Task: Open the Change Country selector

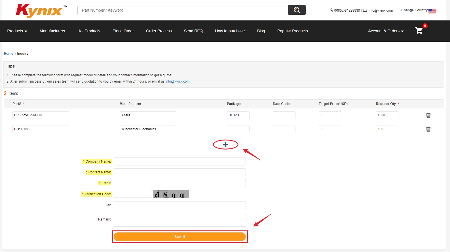Action: pos(414,10)
